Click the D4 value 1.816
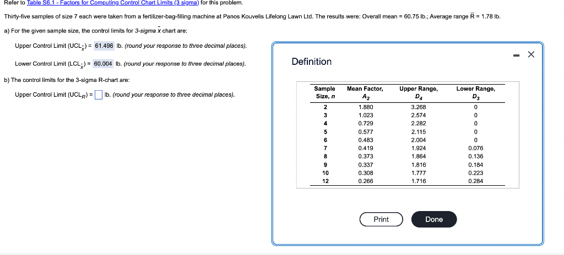The height and width of the screenshot is (255, 564). (x=419, y=165)
